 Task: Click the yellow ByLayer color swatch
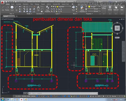(x=89, y=7)
